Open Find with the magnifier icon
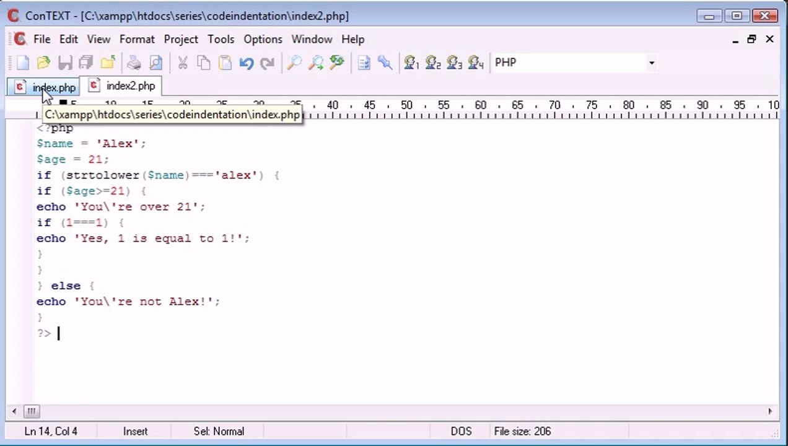Screen dimensions: 788x446 click(x=294, y=63)
